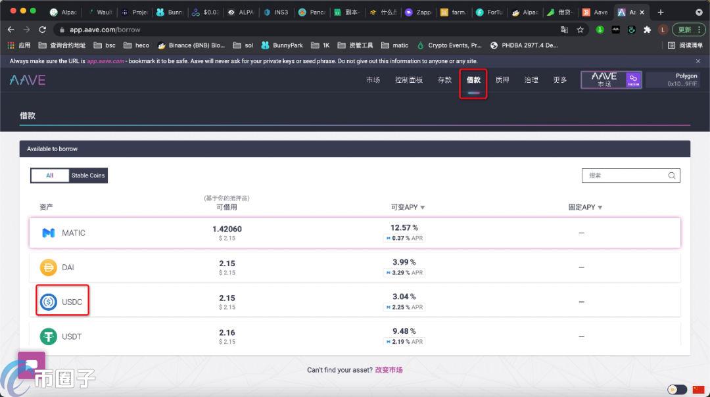Open the heco bookmarks folder
Viewport: 710px width, 397px height.
(136, 45)
